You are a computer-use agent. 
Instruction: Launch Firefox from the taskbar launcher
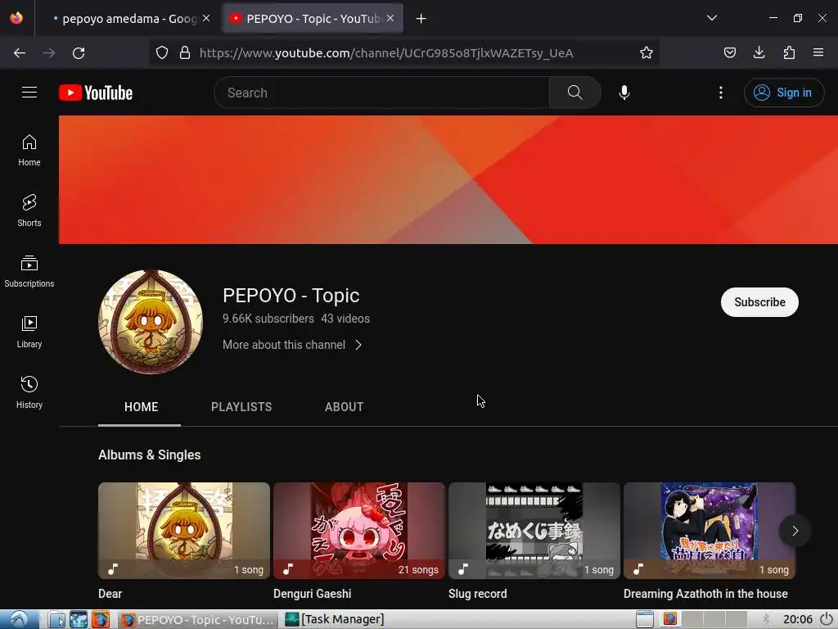[x=101, y=619]
